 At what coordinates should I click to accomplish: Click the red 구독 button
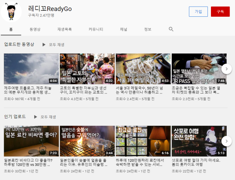(x=220, y=11)
